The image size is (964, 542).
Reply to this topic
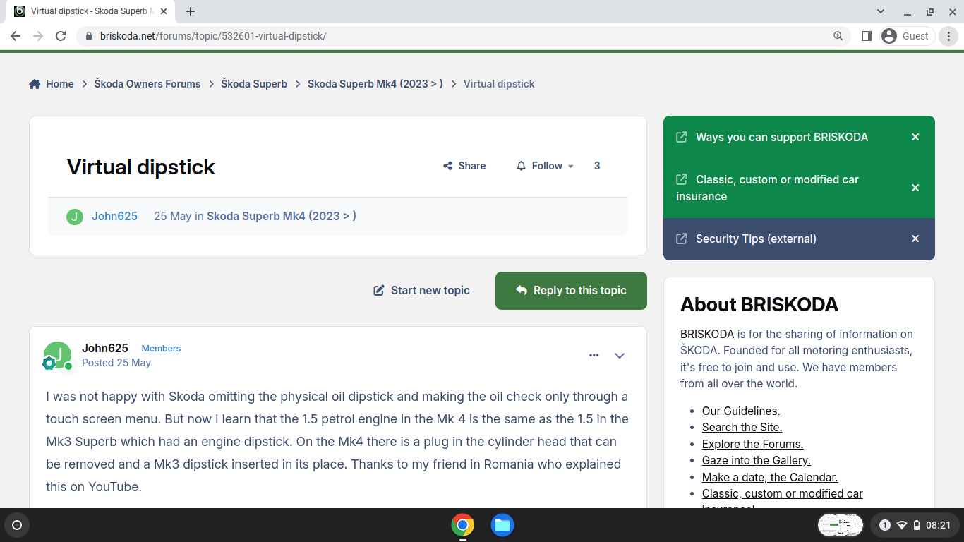click(x=571, y=291)
